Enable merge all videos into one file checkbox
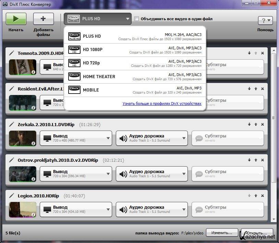This screenshot has width=279, height=243. pyautogui.click(x=137, y=19)
